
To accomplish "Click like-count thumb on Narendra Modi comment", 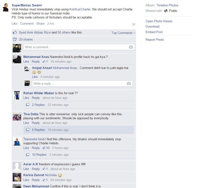I will pos(44,148).
